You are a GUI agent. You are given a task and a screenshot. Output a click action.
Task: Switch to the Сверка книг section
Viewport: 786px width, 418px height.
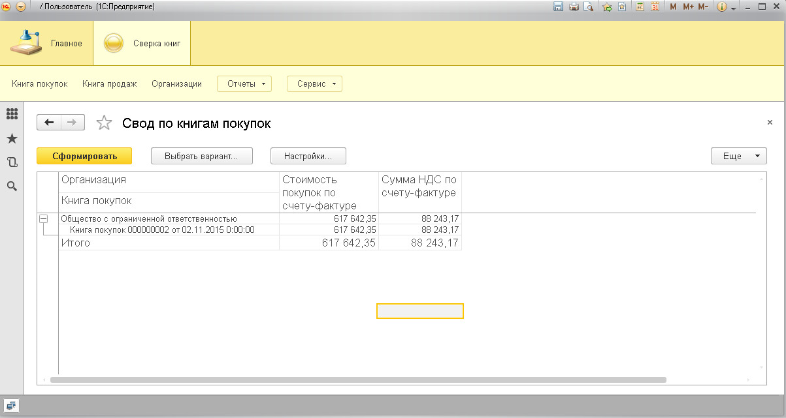coord(142,43)
